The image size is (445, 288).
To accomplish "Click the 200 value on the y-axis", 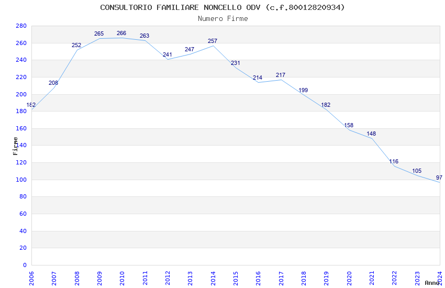I will click(21, 94).
